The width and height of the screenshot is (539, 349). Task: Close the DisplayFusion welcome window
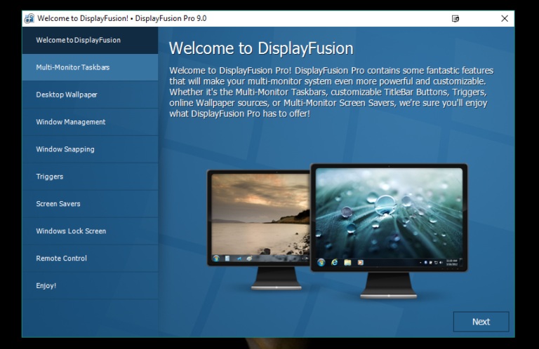pyautogui.click(x=505, y=18)
